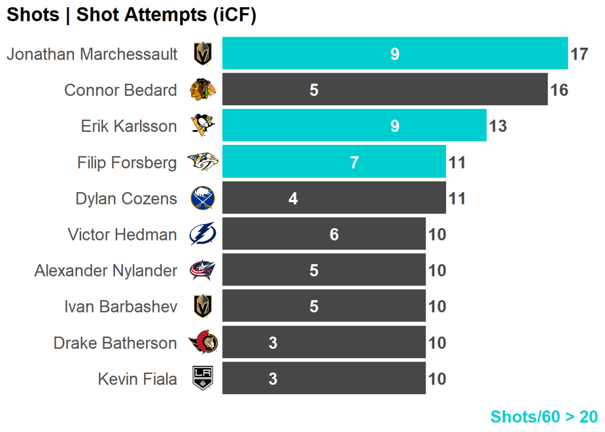Select the Connor Bedard player label
This screenshot has width=605, height=432.
(x=121, y=90)
